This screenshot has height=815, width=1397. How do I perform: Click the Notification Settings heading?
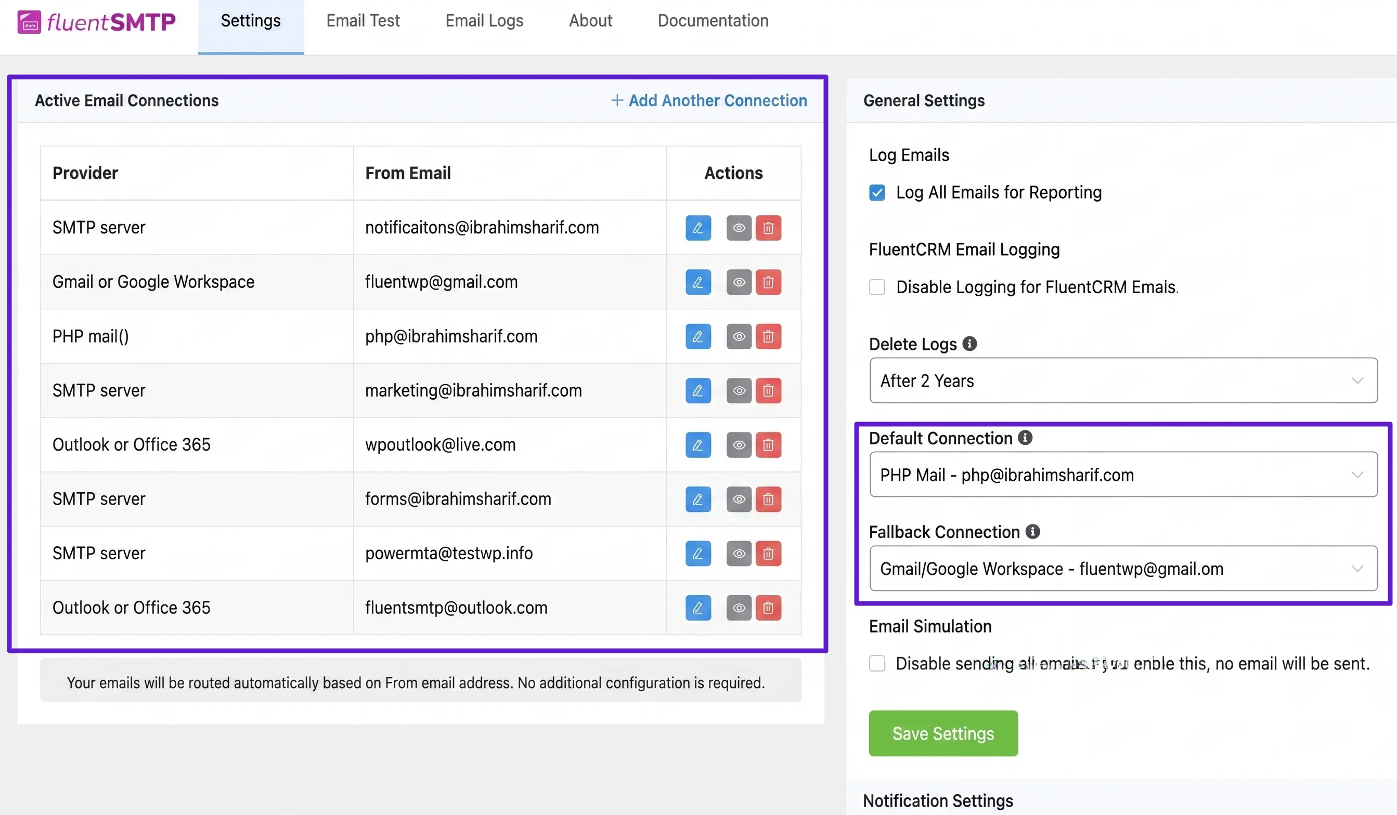coord(938,800)
